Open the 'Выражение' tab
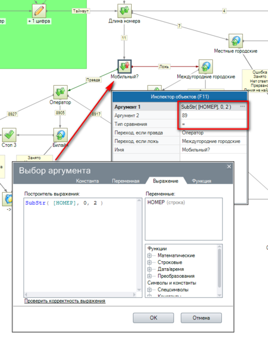Image resolution: width=268 pixels, height=338 pixels. point(166,181)
